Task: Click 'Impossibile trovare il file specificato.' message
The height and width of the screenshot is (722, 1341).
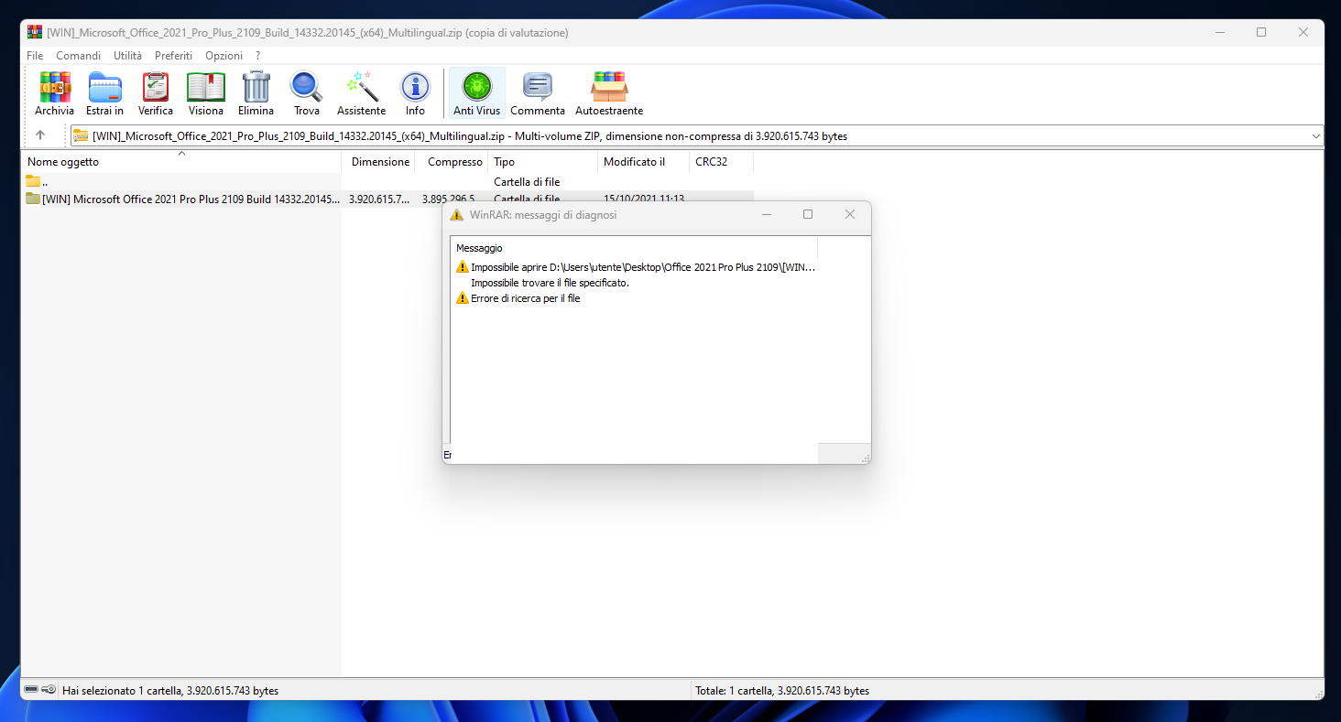Action: pos(550,283)
